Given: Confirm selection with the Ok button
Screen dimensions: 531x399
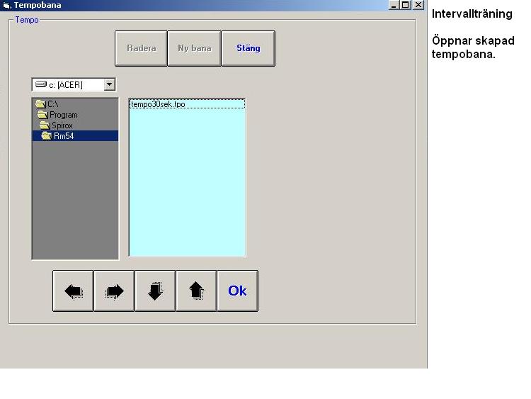Looking at the screenshot, I should [237, 291].
